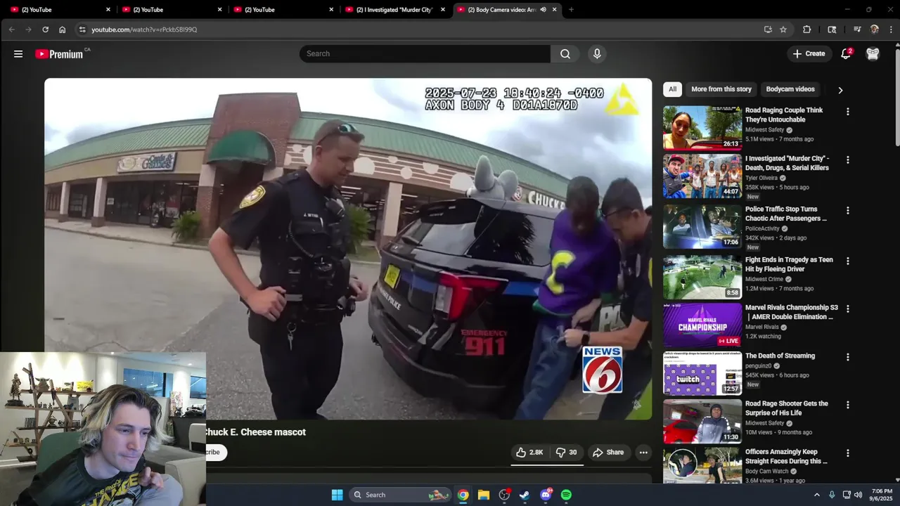900x506 pixels.
Task: Open Road Rage Shooter video thumbnail
Action: [x=702, y=422]
